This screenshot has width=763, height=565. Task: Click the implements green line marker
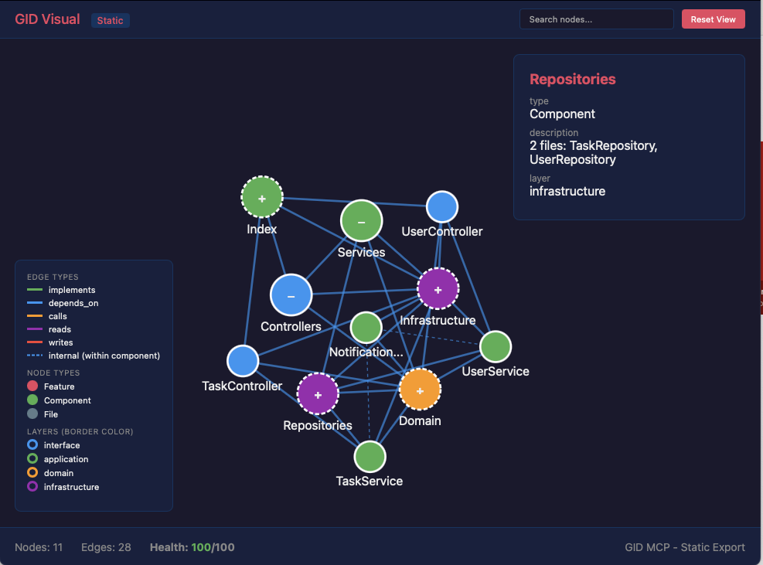click(x=35, y=290)
